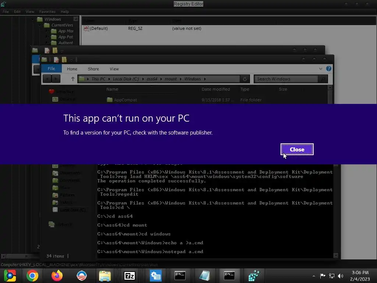
Task: Select the Windows folder in the registry tree
Action: 49,19
